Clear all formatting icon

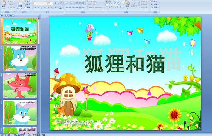(62, 3)
